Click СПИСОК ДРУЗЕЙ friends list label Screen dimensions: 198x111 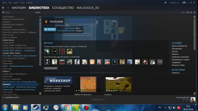[x=182, y=97]
